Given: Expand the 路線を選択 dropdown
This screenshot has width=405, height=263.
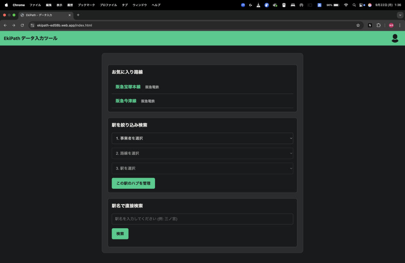Looking at the screenshot, I should [x=202, y=153].
